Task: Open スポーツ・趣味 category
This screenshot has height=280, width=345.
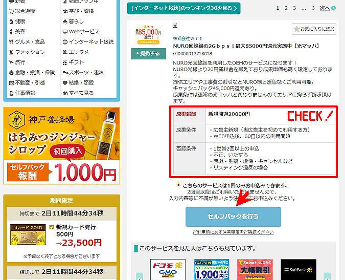Action: click(x=86, y=73)
